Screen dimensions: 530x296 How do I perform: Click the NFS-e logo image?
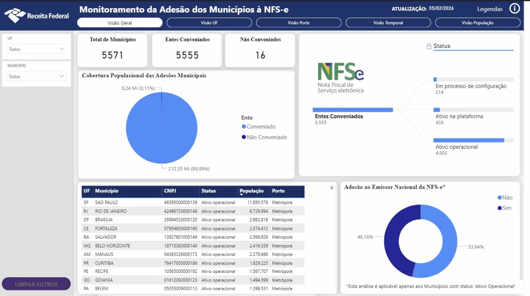pyautogui.click(x=340, y=77)
